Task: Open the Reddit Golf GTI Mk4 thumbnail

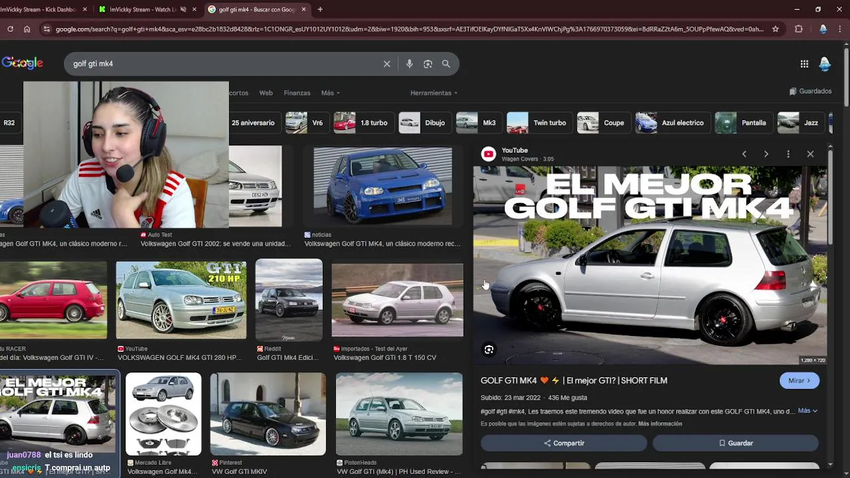Action: click(x=289, y=300)
